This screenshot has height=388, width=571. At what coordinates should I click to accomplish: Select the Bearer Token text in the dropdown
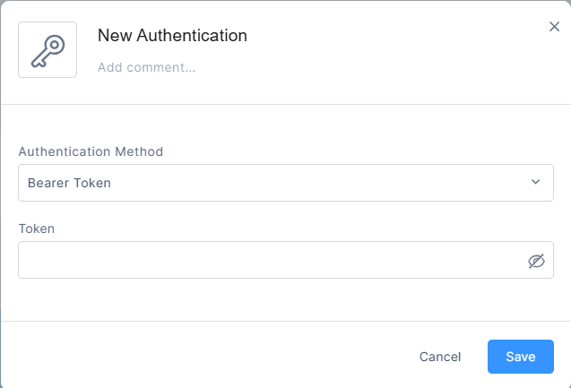coord(70,183)
